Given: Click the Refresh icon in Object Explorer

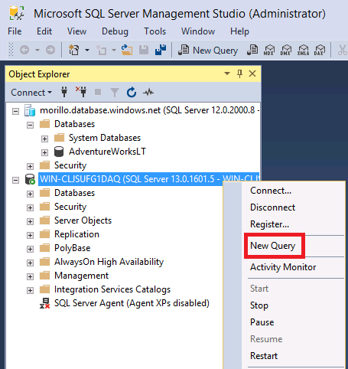Looking at the screenshot, I should click(x=132, y=92).
